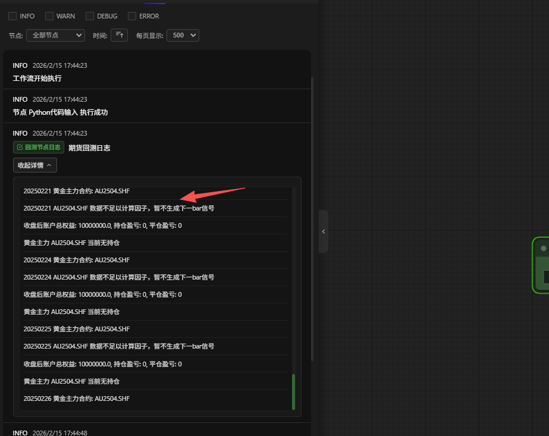Click line 20250226 黄金主力合约: AU2504.SHF

coord(77,399)
